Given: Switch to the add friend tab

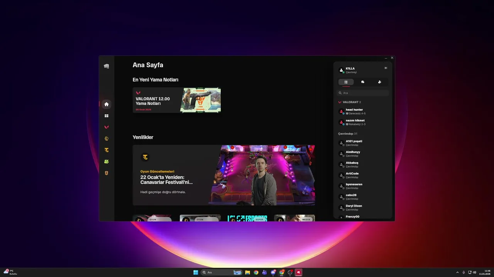Looking at the screenshot, I should 379,82.
